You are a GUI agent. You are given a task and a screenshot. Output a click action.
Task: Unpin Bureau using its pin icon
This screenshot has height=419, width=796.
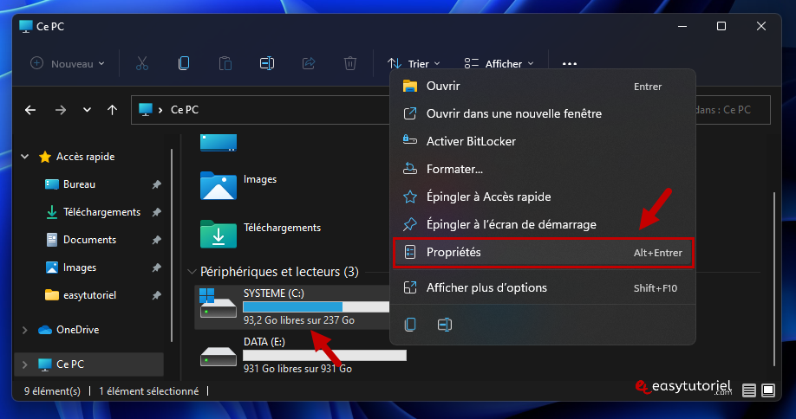coord(156,184)
